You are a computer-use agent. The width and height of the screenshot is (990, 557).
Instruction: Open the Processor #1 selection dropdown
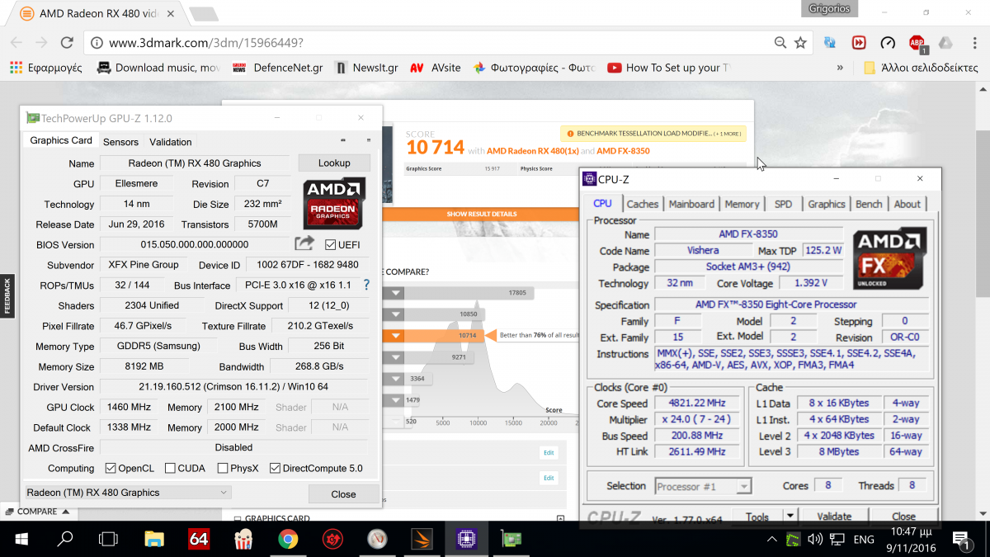coord(704,486)
